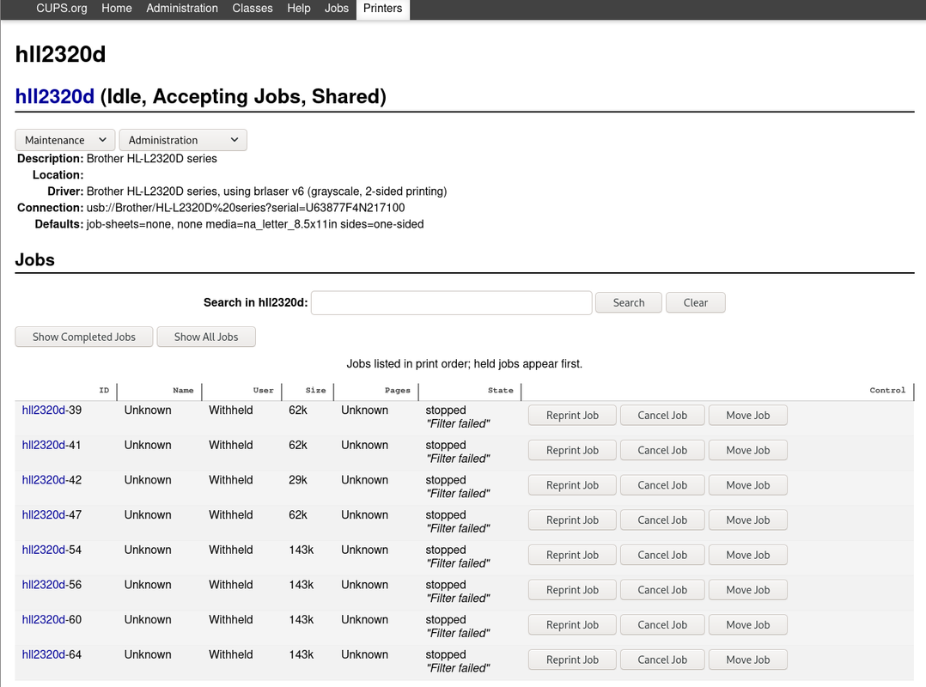Switch to the Classes tab
Viewport: 926px width, 687px height.
coord(253,9)
